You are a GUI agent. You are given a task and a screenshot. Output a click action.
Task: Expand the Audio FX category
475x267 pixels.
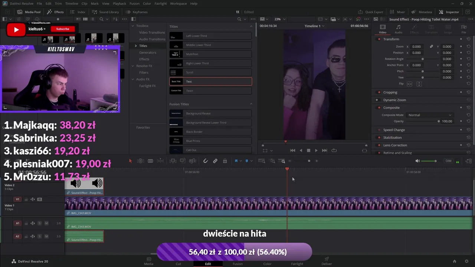tap(132, 79)
